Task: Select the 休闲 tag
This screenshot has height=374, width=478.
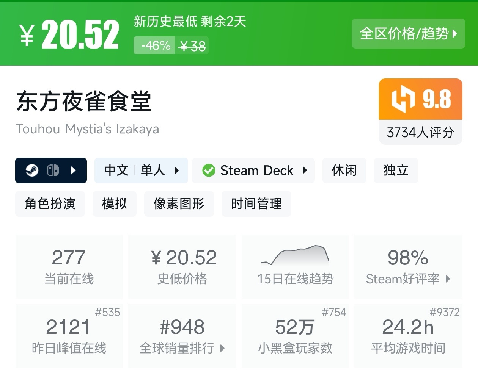Action: [x=344, y=171]
